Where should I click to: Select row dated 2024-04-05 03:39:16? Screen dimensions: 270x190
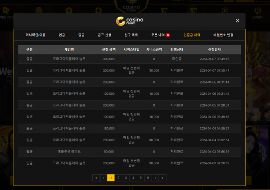coord(129,117)
